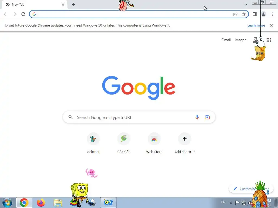Launch Firefox from the taskbar
Screen dimensions: 278x208
click(x=41, y=203)
